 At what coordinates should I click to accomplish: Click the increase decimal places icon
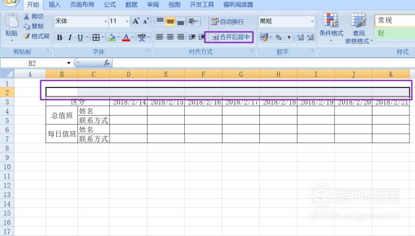click(300, 38)
